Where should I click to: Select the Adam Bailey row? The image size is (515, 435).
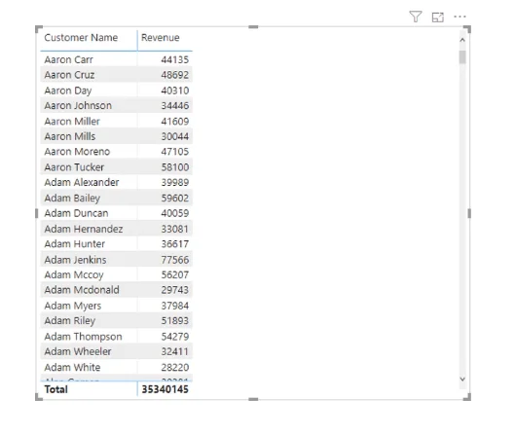pyautogui.click(x=116, y=198)
